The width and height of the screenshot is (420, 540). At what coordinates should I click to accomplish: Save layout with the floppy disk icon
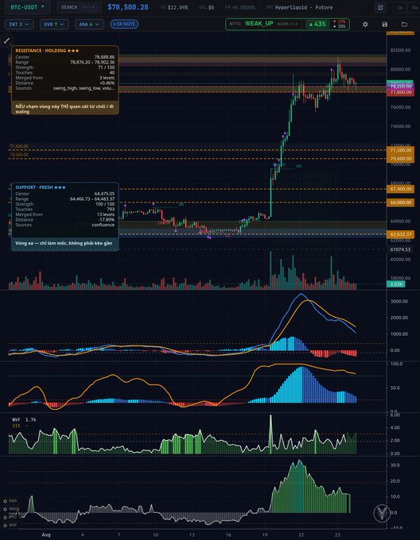click(x=385, y=24)
